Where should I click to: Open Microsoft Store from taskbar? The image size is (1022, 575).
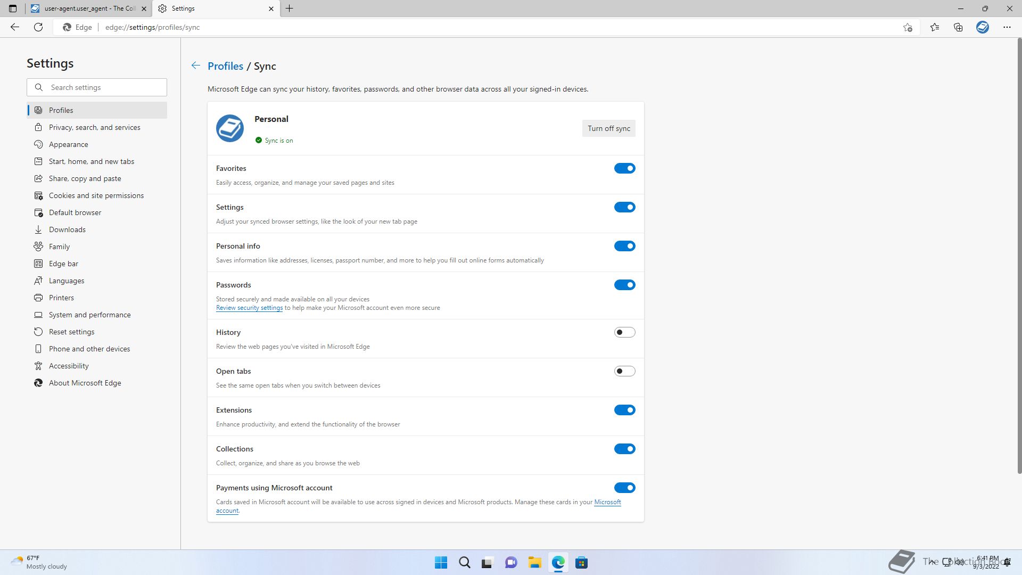[x=581, y=563]
